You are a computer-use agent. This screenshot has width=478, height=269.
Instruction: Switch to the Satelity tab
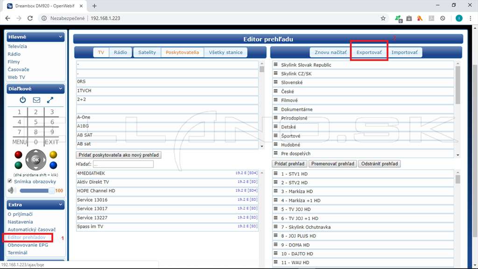point(147,52)
